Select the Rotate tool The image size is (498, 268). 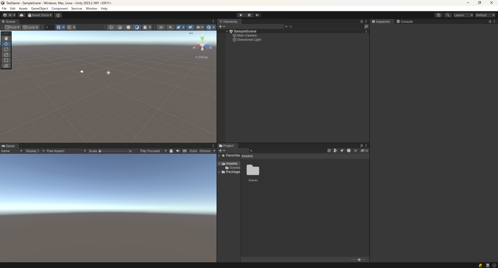pos(6,49)
